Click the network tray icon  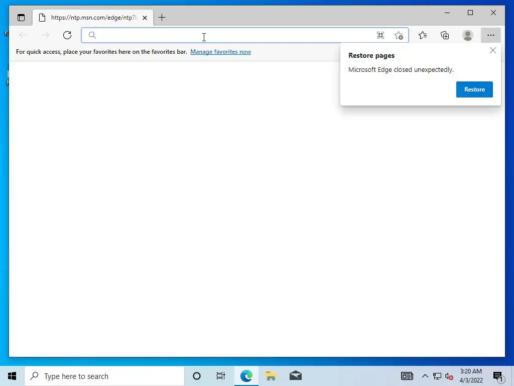point(437,376)
